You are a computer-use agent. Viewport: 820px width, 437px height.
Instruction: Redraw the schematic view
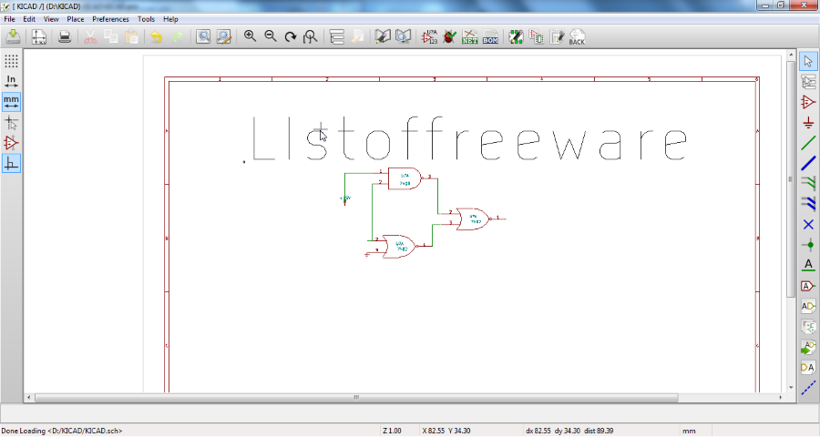coord(291,36)
